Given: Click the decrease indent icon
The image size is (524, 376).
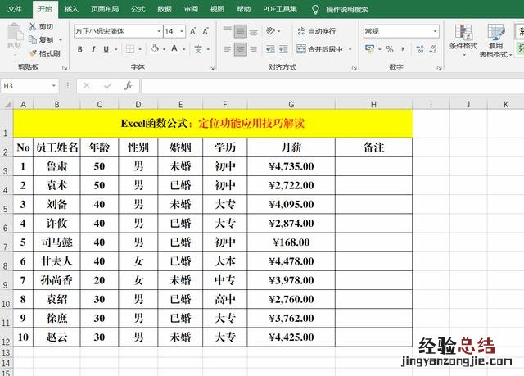Looking at the screenshot, I should (270, 49).
